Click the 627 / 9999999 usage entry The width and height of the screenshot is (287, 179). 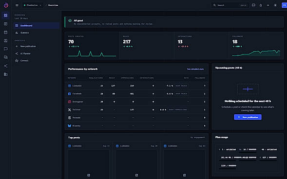coord(268,158)
